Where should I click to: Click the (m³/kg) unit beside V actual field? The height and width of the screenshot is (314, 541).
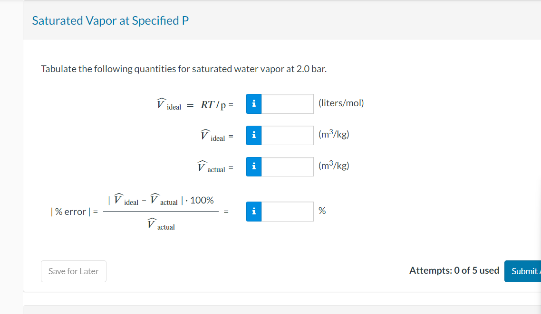(334, 166)
